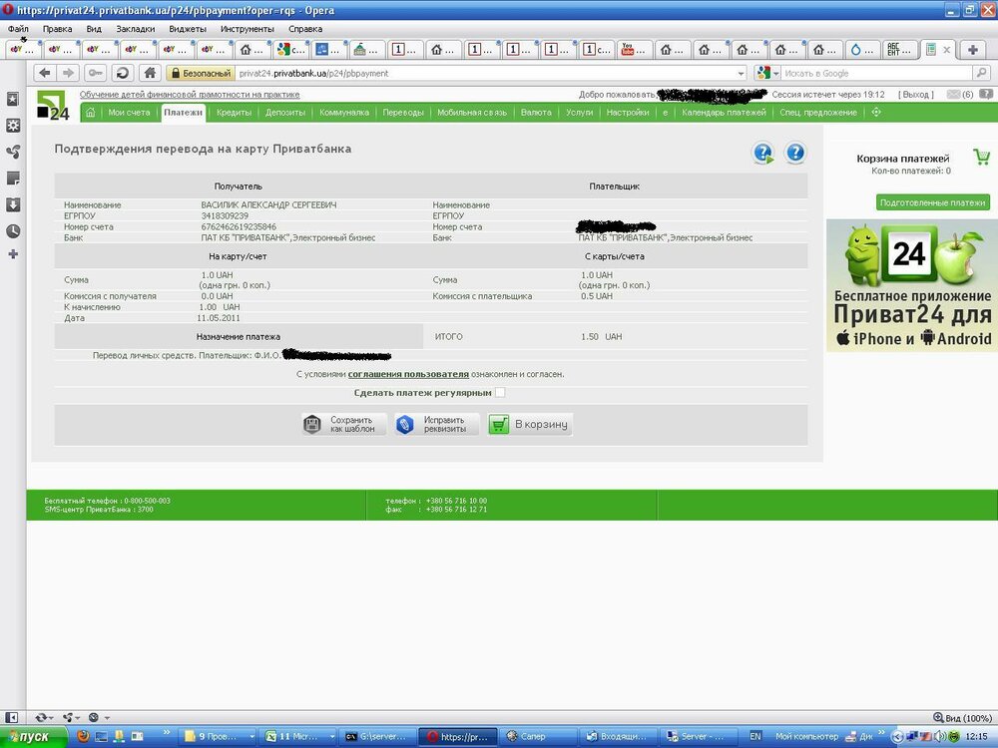This screenshot has width=998, height=748.
Task: Click the browser reload button
Action: tap(122, 73)
